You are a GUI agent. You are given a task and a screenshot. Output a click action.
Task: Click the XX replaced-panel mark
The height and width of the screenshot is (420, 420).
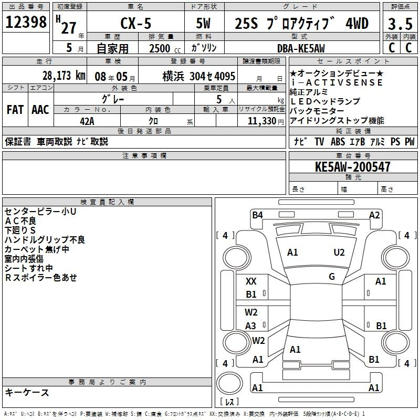[251, 281]
